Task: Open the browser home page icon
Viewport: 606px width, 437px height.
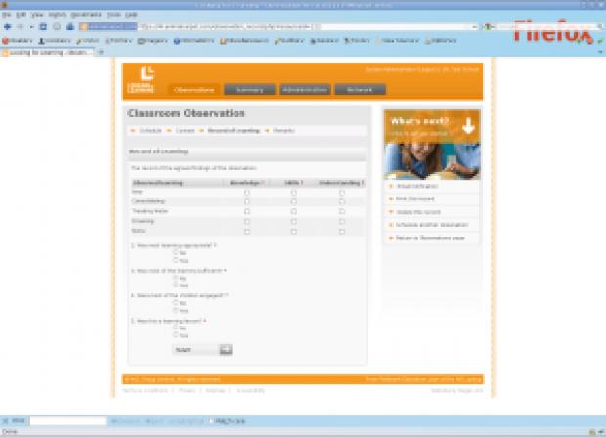Action: (x=70, y=26)
